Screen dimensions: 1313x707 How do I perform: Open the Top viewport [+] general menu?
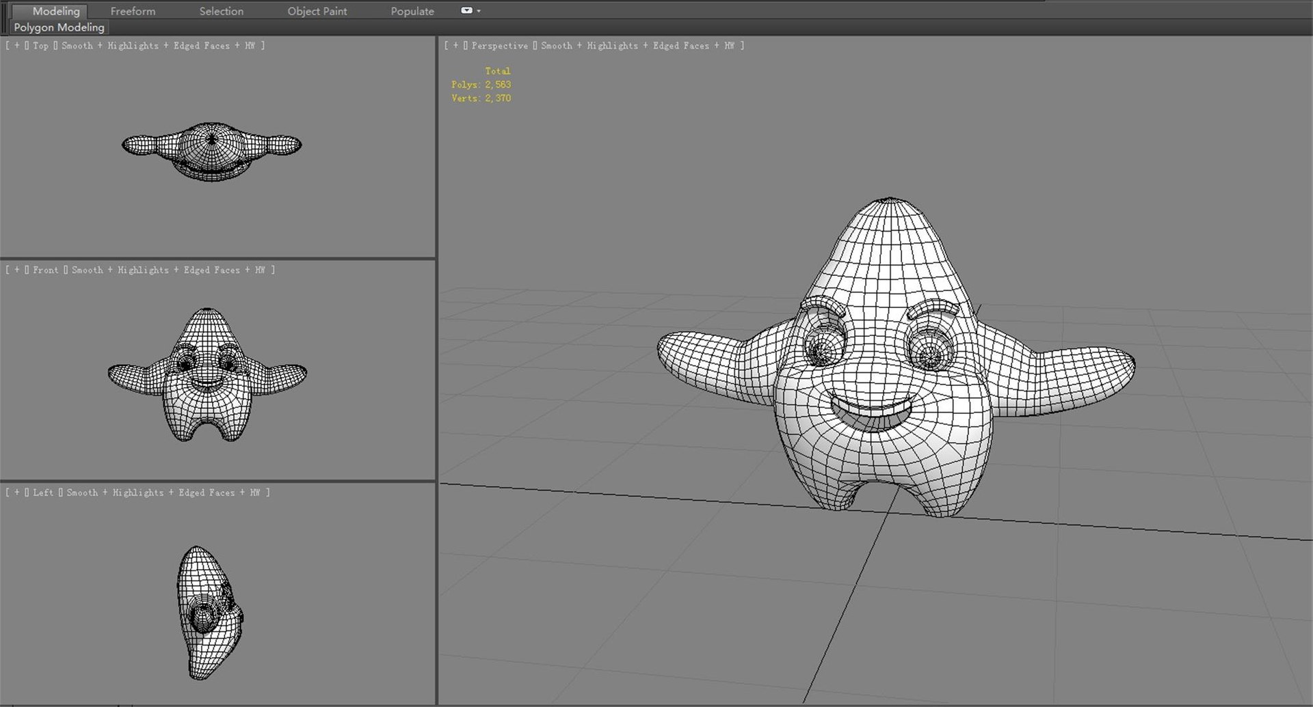tap(16, 46)
